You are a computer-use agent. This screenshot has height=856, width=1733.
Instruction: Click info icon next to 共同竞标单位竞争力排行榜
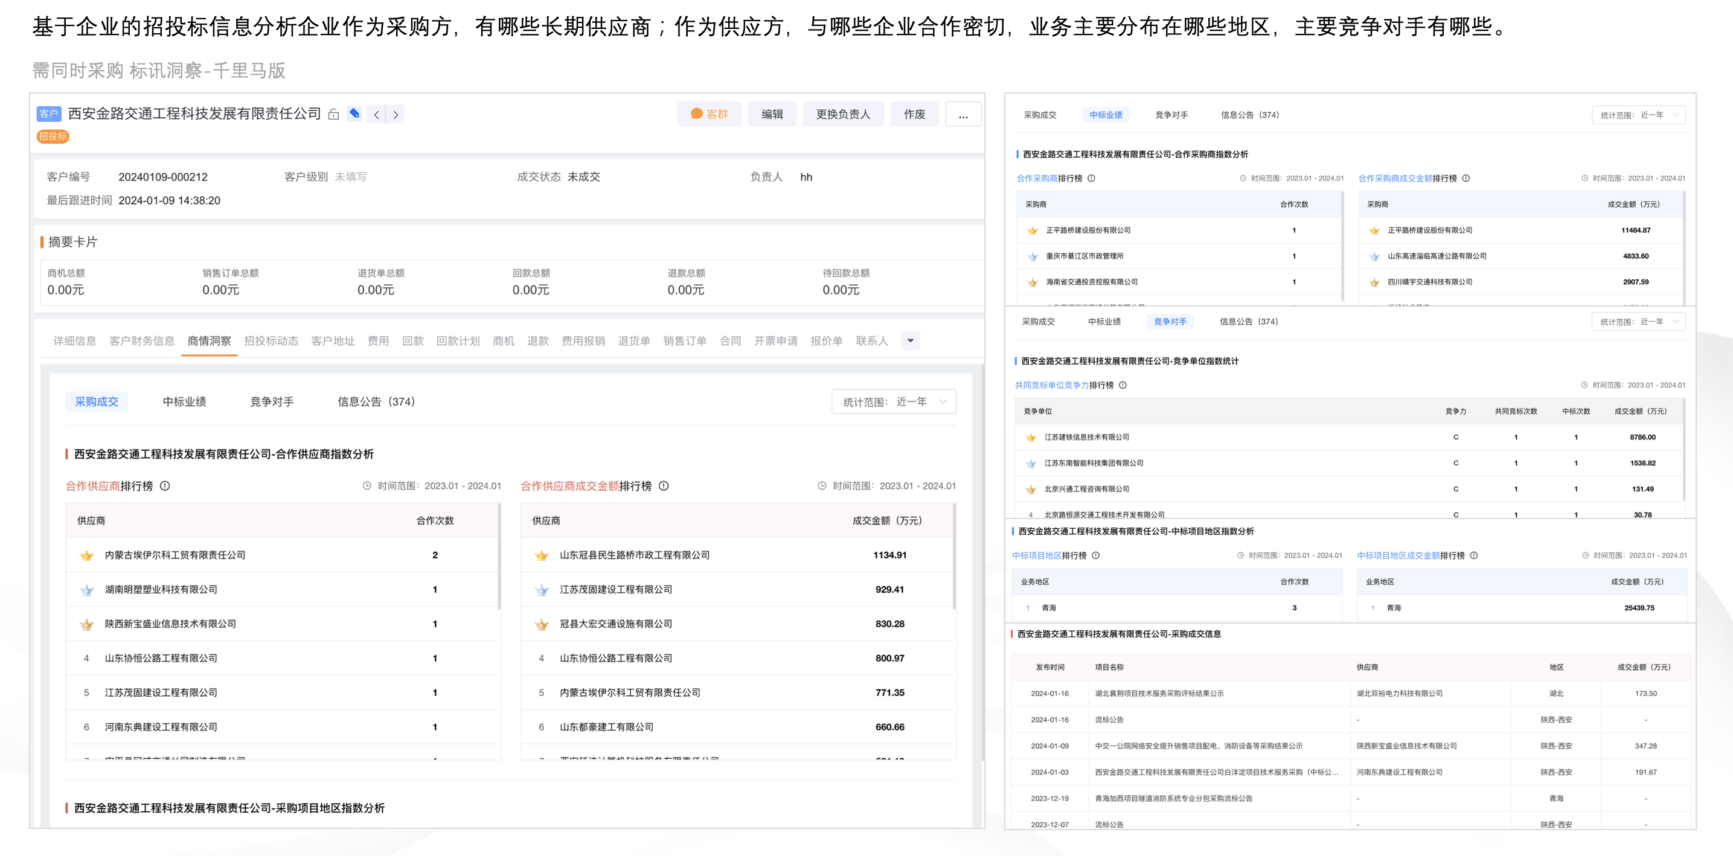pyautogui.click(x=1122, y=385)
